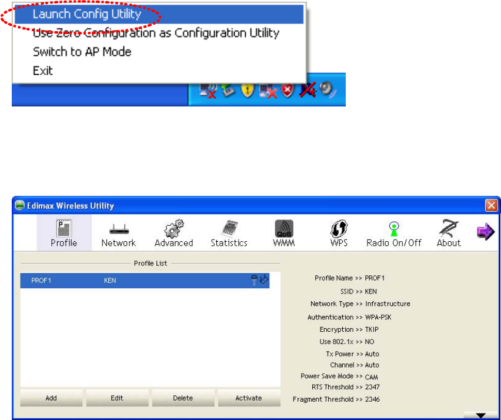Screen dimensions: 501x420
Task: Open the volume speaker tray icon
Action: click(x=327, y=89)
